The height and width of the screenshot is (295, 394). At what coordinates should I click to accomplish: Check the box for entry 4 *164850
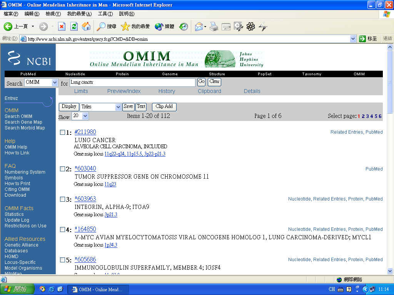point(63,230)
